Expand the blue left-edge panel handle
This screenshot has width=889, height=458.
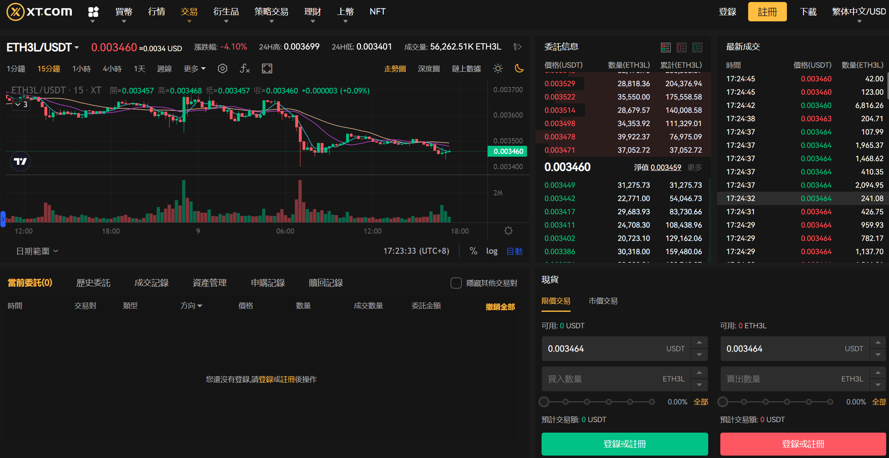point(3,219)
